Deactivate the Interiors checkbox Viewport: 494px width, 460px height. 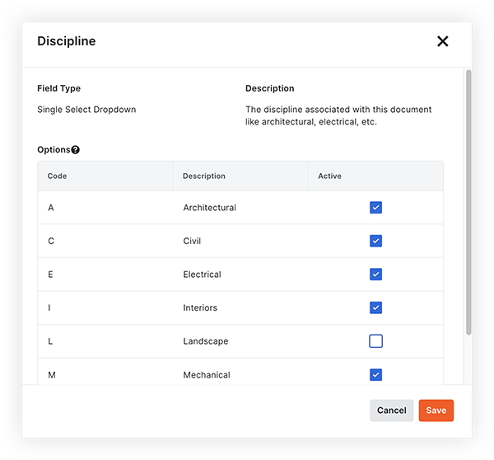[x=375, y=307]
